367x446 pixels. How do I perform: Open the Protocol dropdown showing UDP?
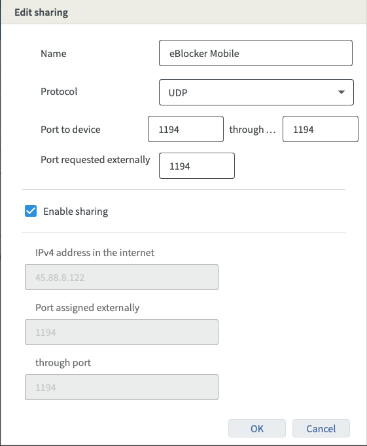[256, 92]
